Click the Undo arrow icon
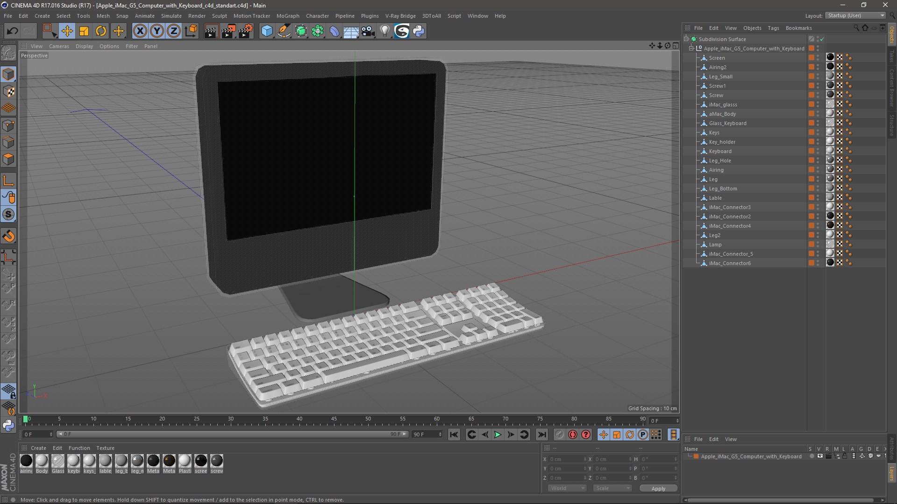 [x=12, y=31]
